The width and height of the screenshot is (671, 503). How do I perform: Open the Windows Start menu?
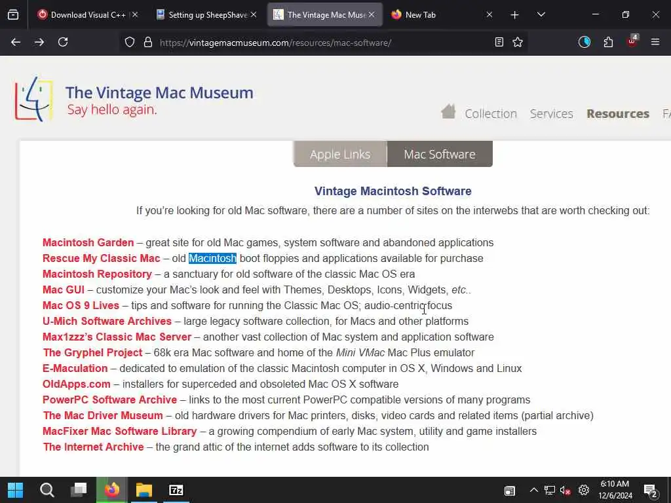click(x=16, y=490)
